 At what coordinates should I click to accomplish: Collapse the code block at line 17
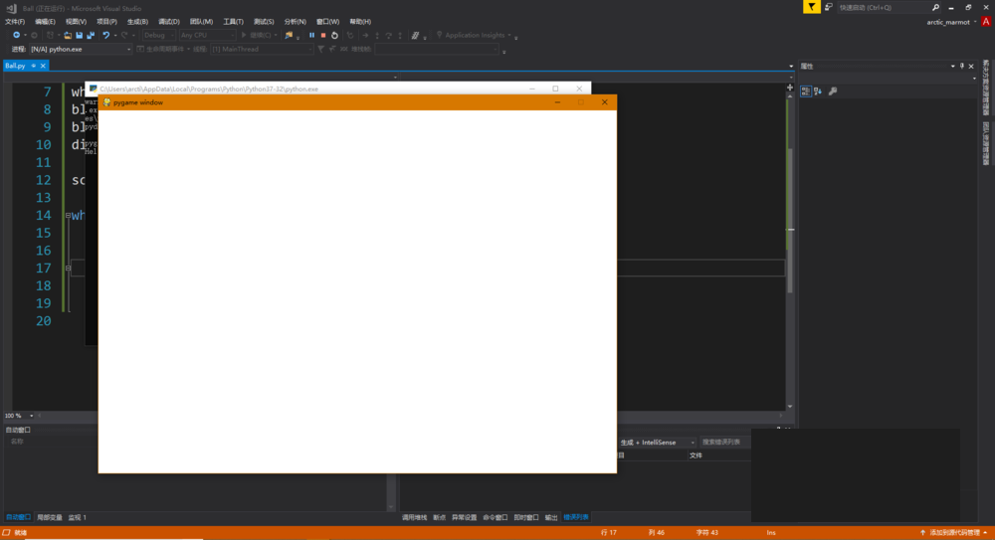[68, 269]
